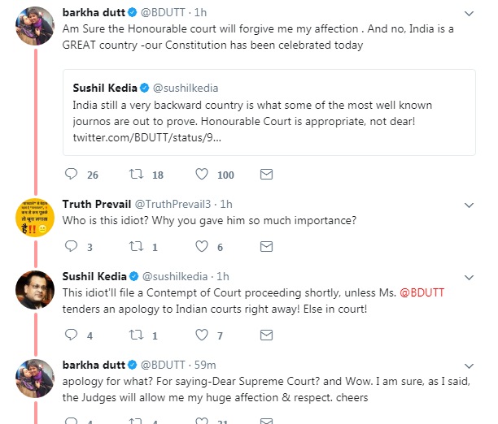Screen dimensions: 498x424
Task: Open Sushil Kedia's profile avatar
Action: click(33, 291)
